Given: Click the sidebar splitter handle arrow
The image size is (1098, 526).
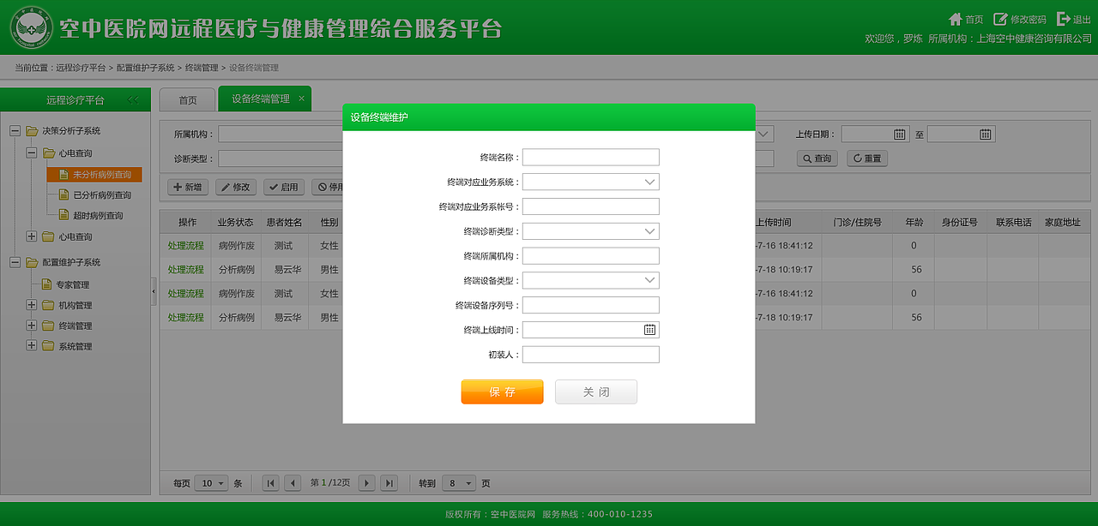Looking at the screenshot, I should 154,291.
